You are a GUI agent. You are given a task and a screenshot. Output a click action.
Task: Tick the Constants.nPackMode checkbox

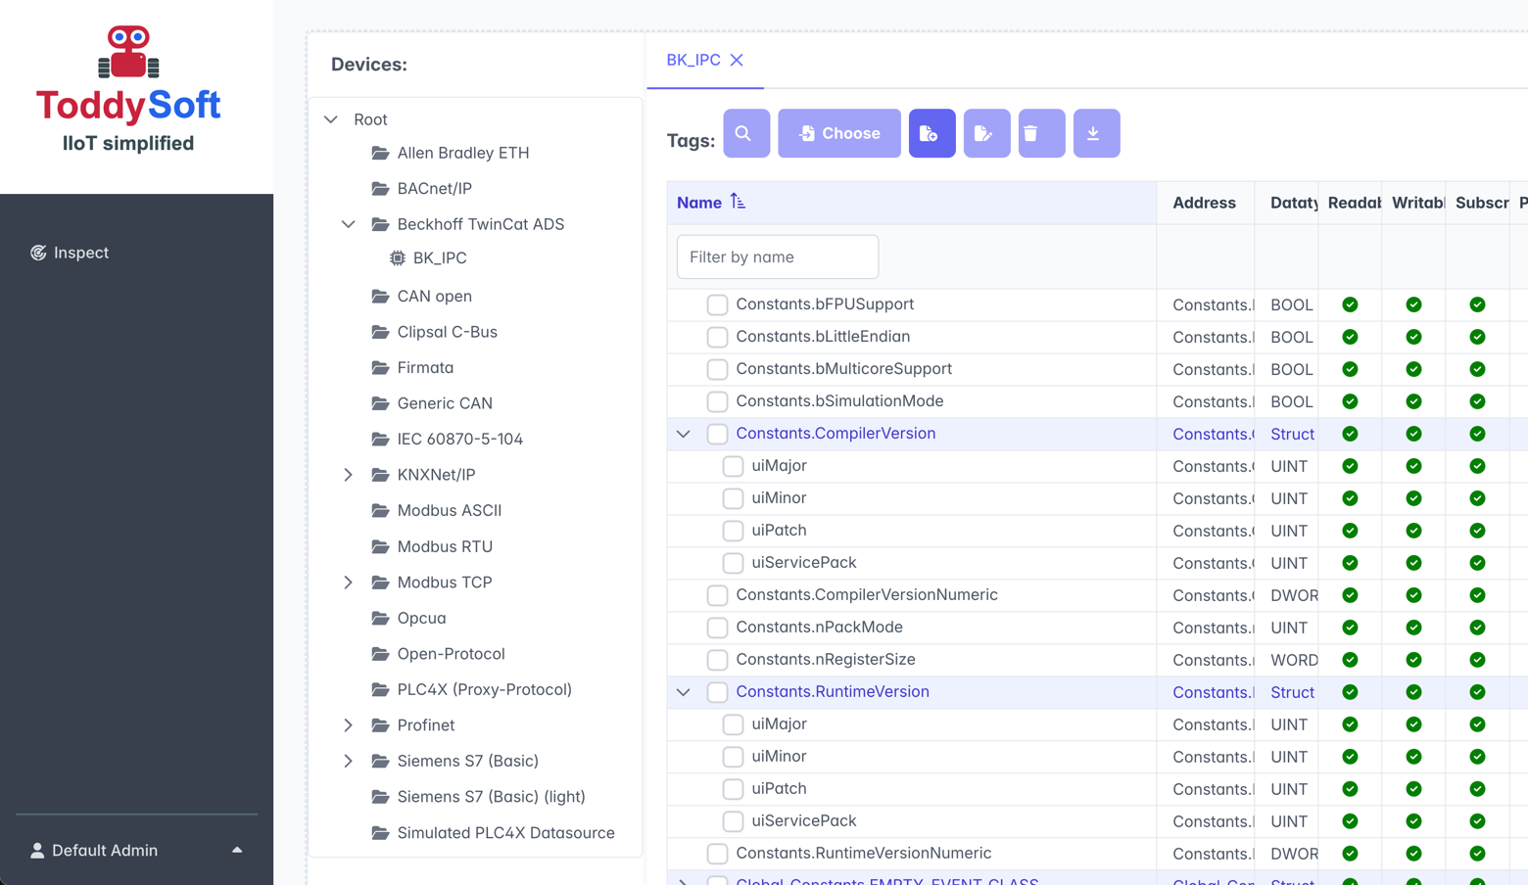click(x=717, y=628)
